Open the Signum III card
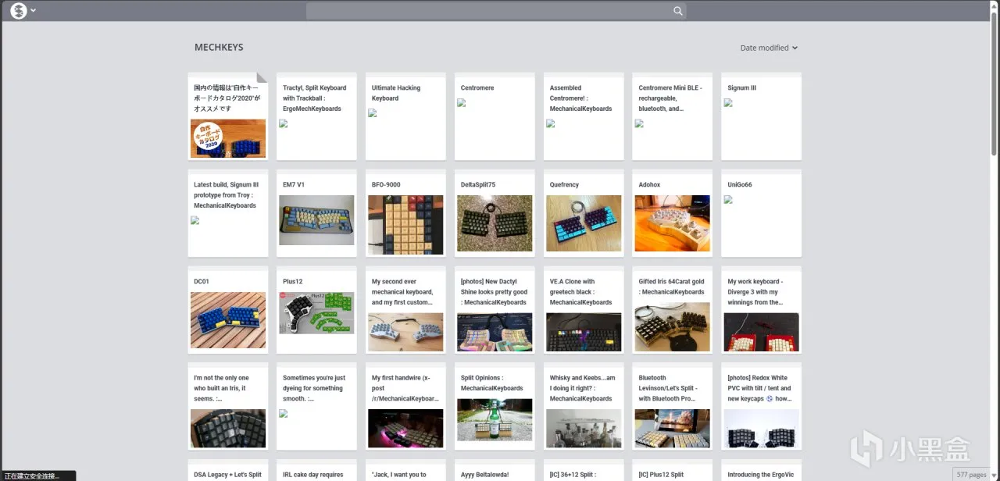The width and height of the screenshot is (1000, 481). point(762,116)
